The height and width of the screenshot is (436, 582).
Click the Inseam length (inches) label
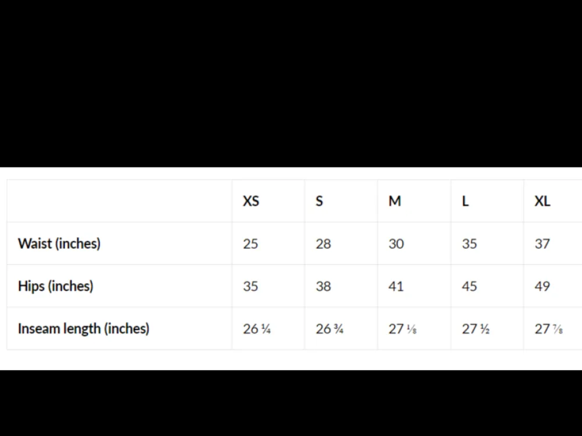(83, 328)
